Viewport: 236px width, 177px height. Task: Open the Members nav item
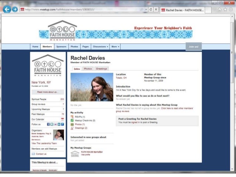coord(47,47)
